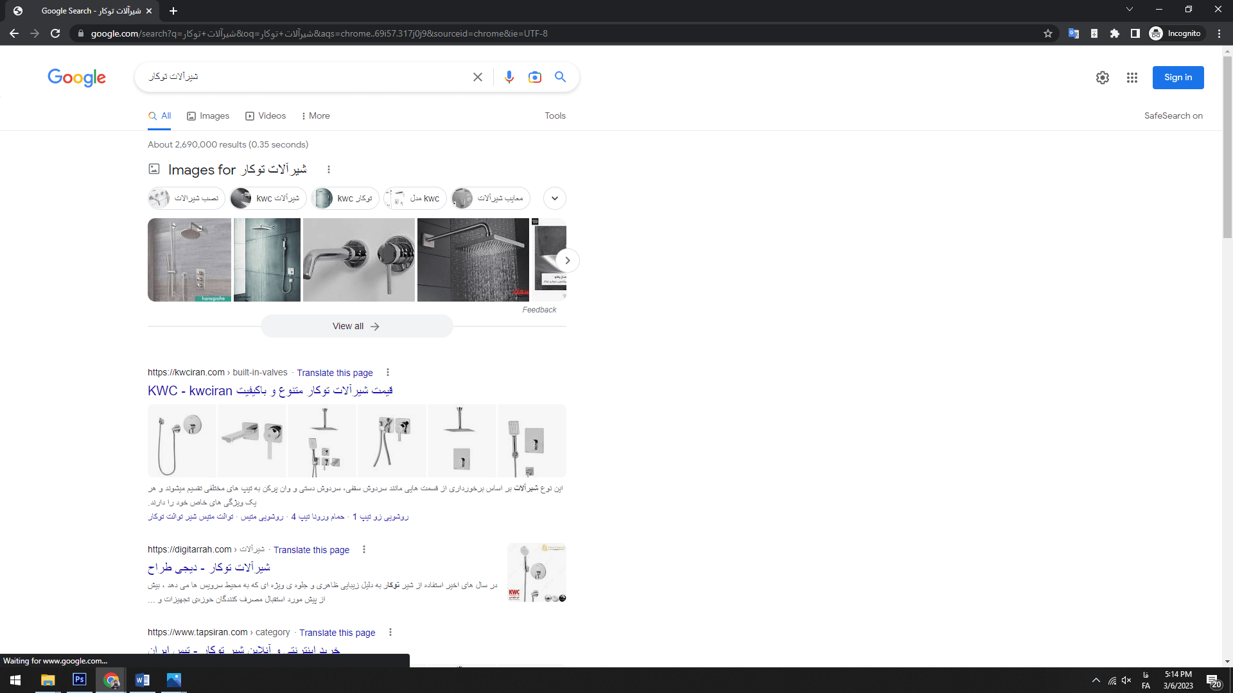Open options menu for tapsiran result
This screenshot has height=693, width=1233.
390,633
